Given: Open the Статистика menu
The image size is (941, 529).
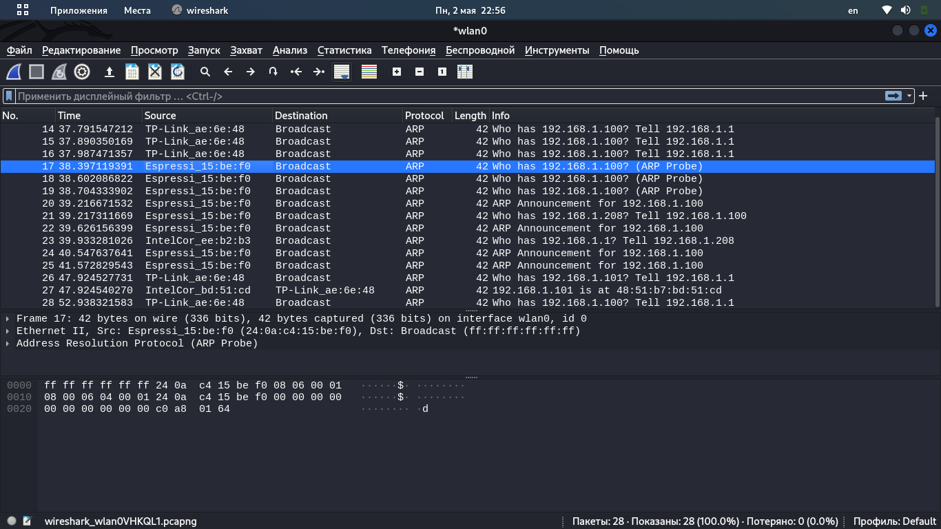Looking at the screenshot, I should click(344, 50).
